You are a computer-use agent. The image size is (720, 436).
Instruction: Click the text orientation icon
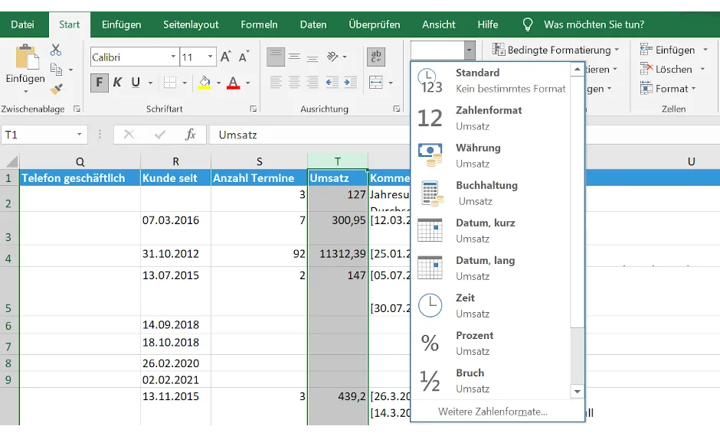(x=333, y=57)
